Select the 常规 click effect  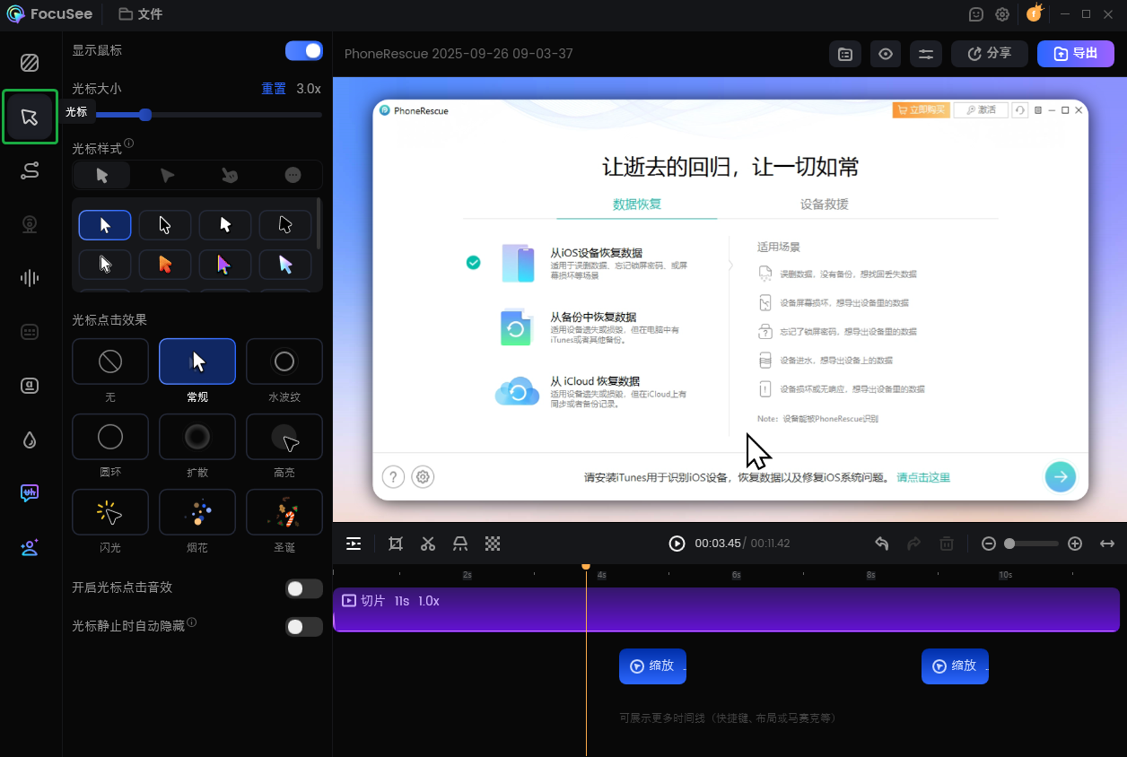[197, 361]
